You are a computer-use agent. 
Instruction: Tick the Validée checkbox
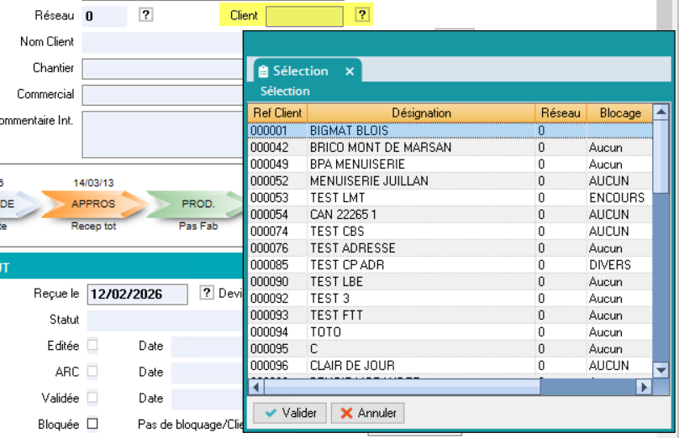coord(92,398)
